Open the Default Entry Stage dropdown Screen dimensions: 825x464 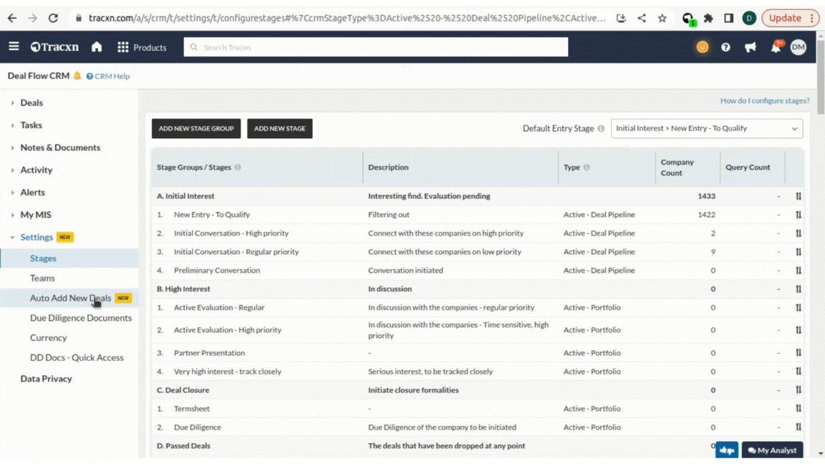coord(706,129)
